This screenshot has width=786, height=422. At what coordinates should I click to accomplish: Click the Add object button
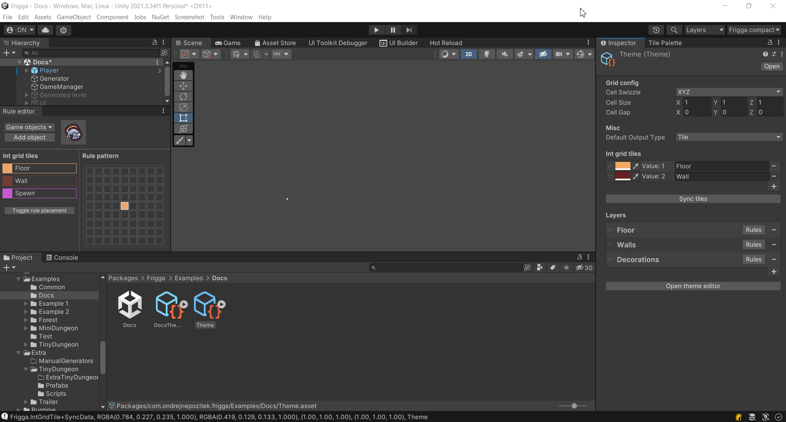(x=29, y=137)
